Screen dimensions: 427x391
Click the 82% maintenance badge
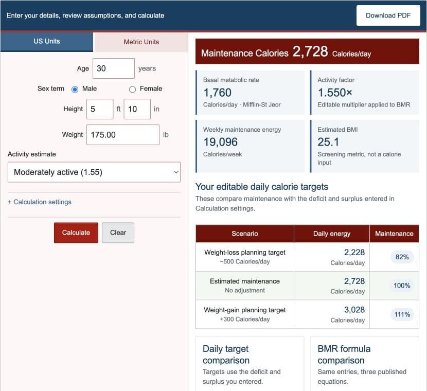[402, 257]
